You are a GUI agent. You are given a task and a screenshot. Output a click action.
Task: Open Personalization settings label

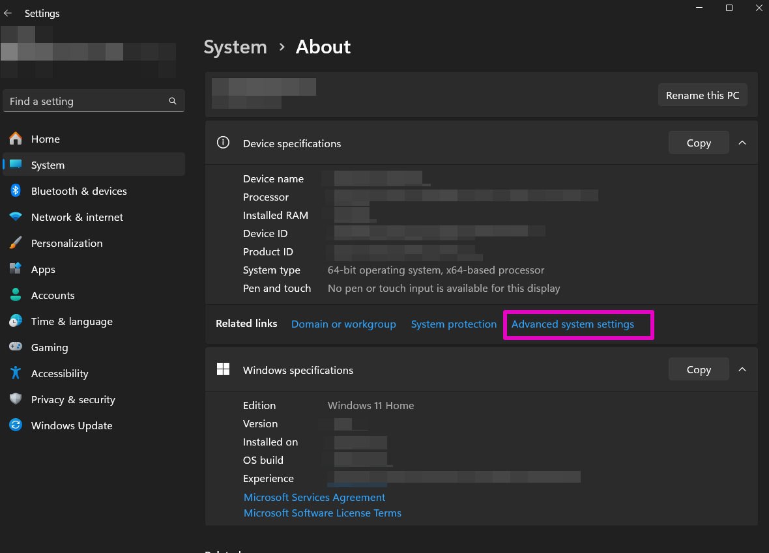pyautogui.click(x=66, y=243)
